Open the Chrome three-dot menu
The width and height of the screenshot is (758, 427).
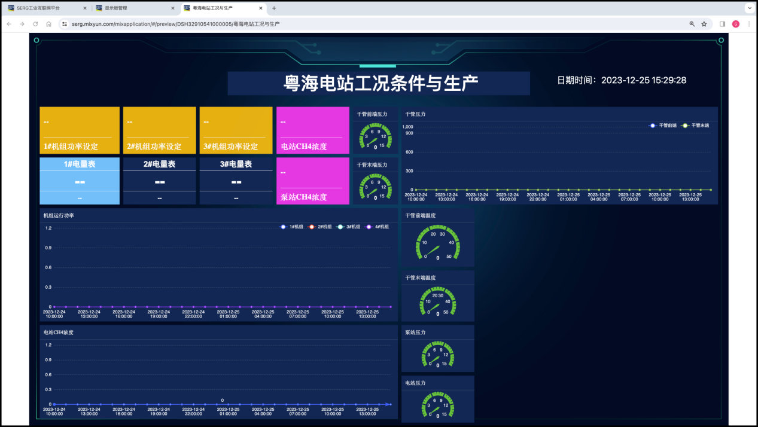[748, 24]
